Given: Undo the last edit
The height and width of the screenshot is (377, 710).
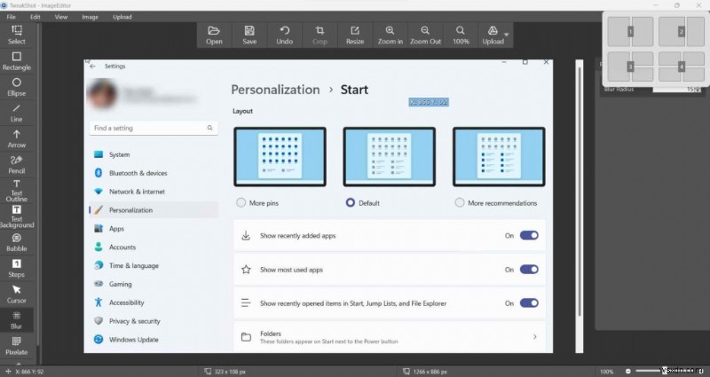Looking at the screenshot, I should tap(284, 35).
